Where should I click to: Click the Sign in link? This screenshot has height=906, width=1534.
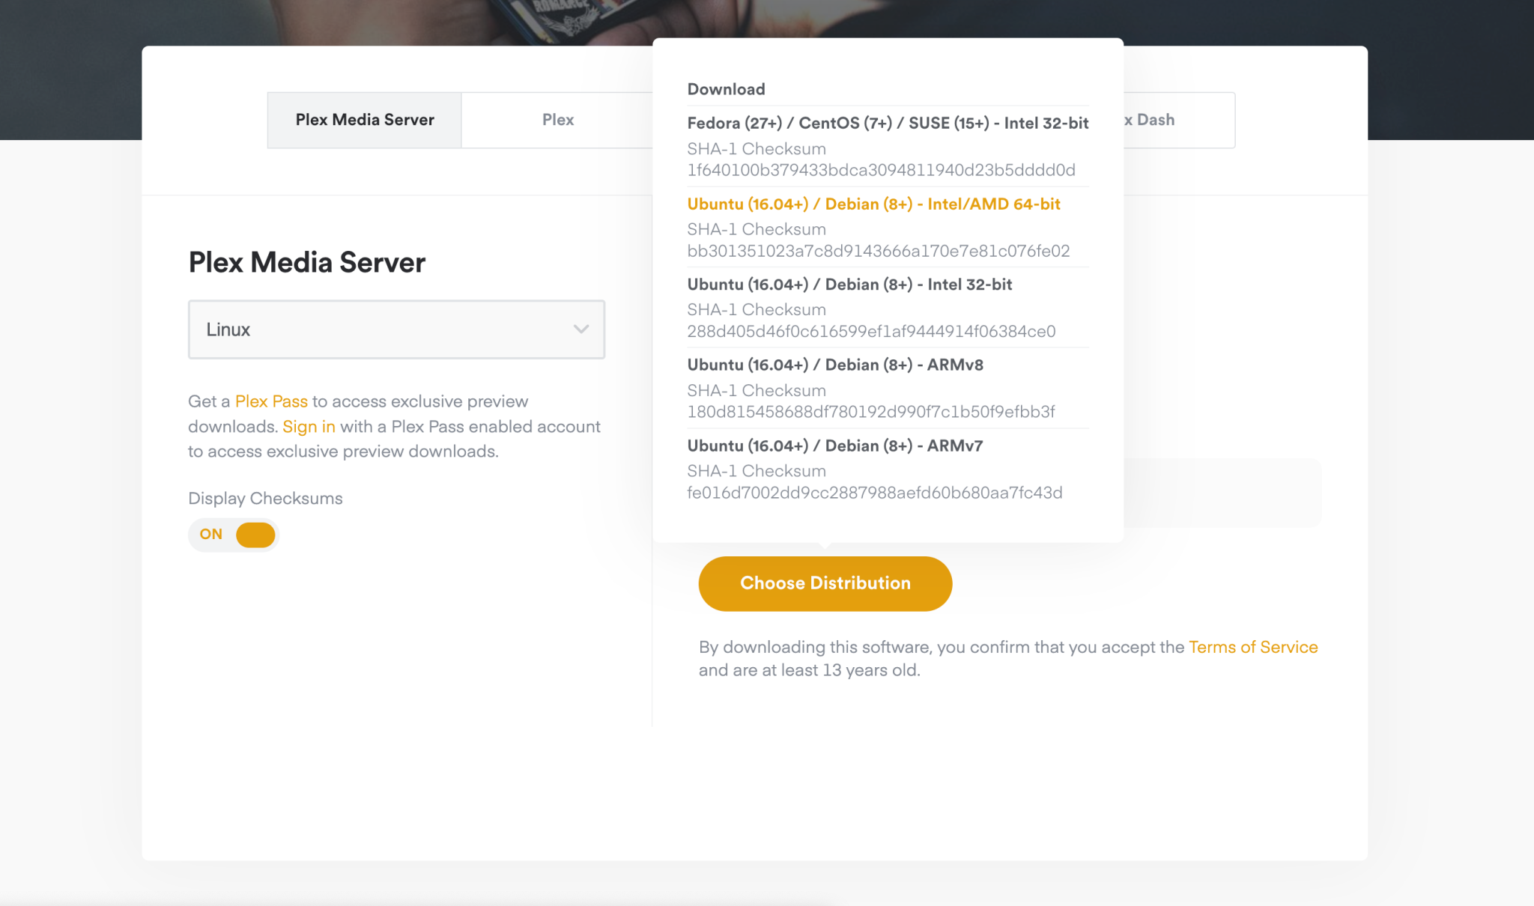[x=309, y=426]
